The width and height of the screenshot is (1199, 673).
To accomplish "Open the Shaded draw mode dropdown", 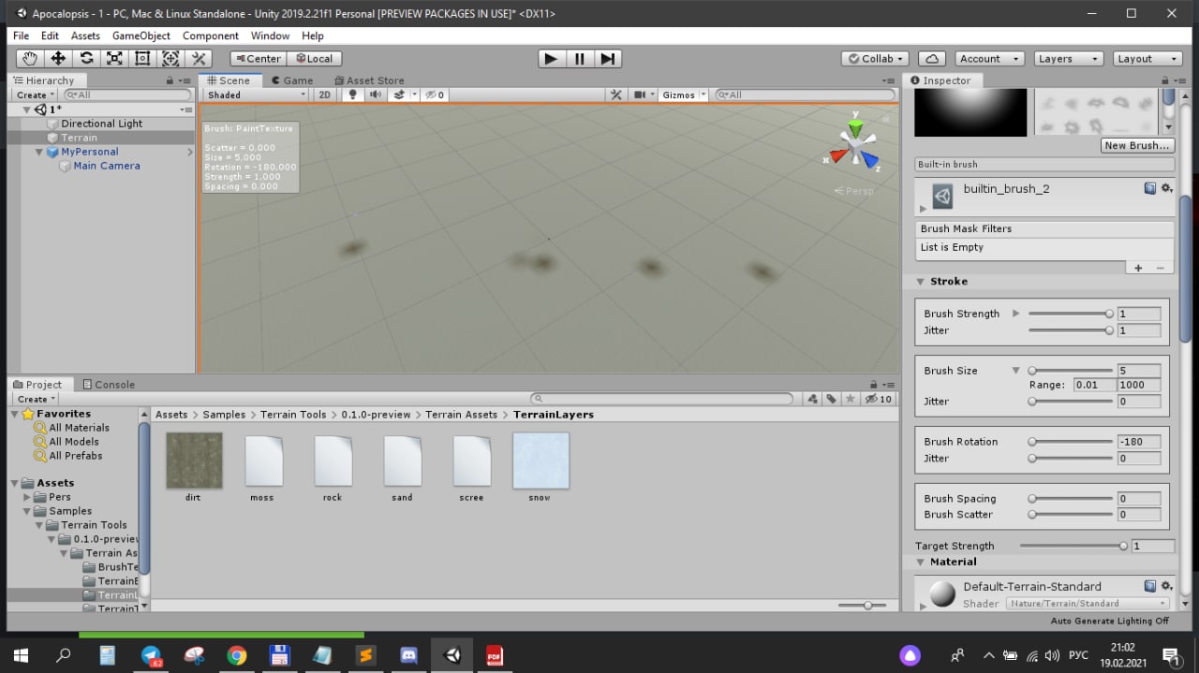I will (257, 95).
